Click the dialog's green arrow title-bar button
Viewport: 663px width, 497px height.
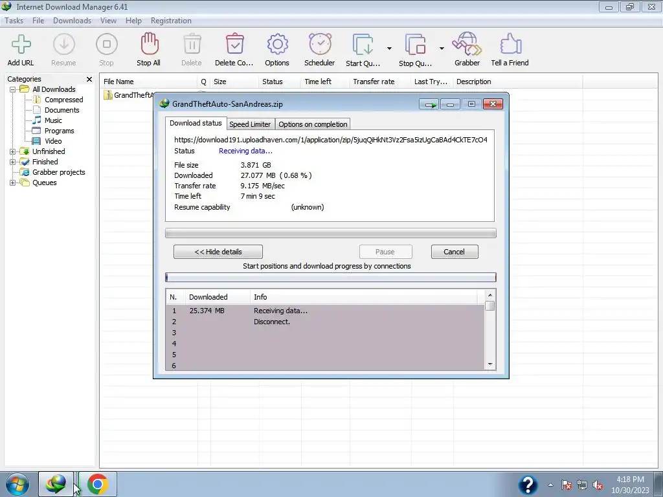point(429,104)
